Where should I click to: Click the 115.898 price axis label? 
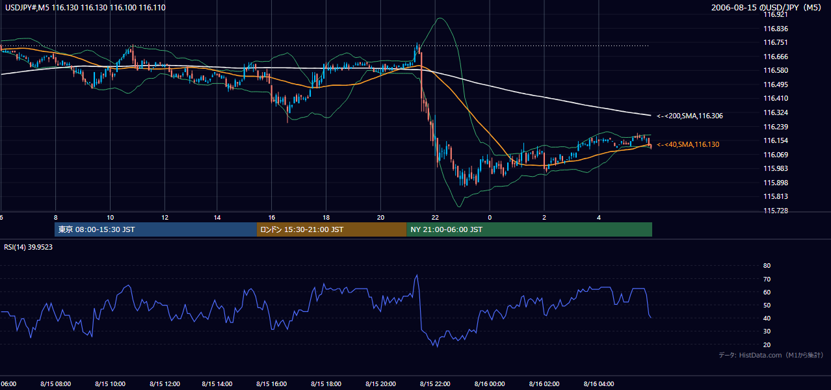(775, 183)
